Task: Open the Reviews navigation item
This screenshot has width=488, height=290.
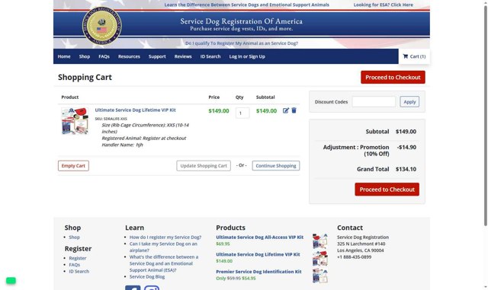Action: (183, 56)
